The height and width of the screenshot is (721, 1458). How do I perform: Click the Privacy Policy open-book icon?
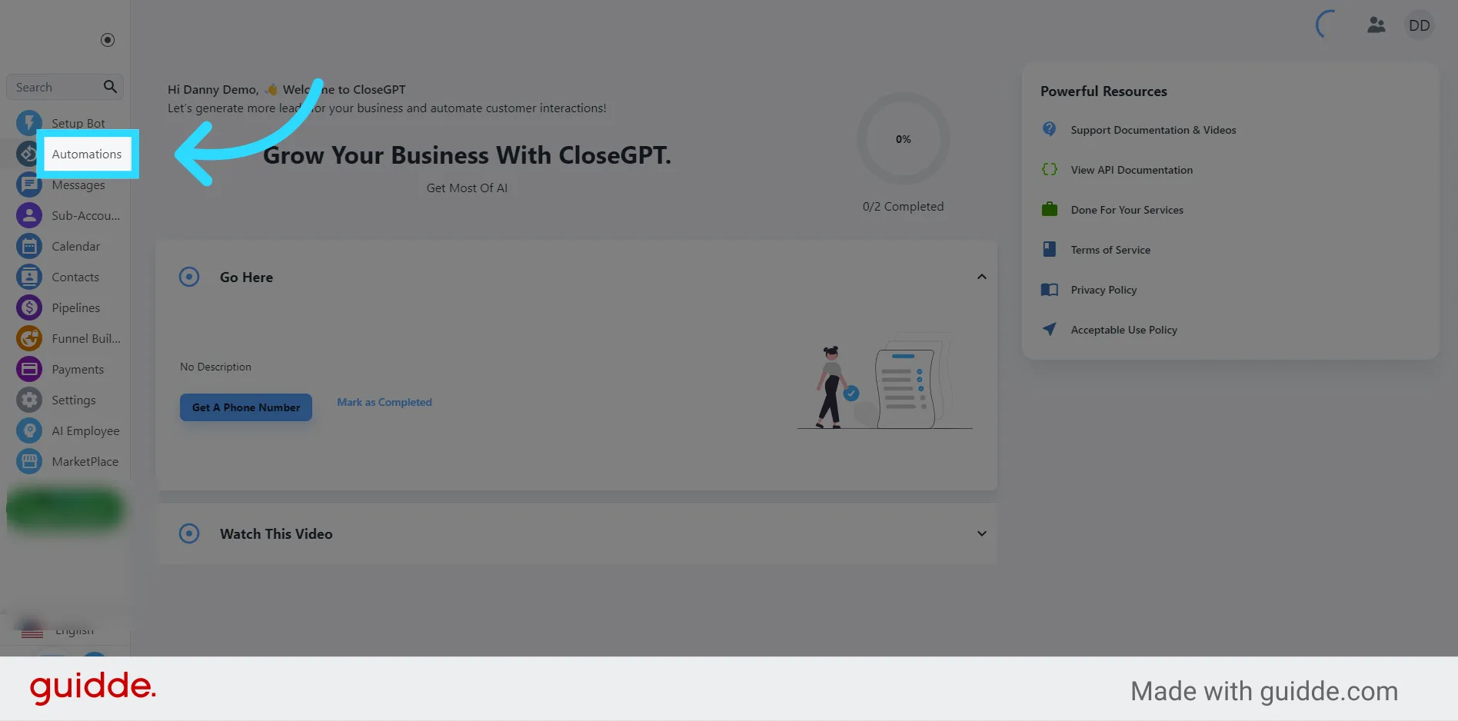pyautogui.click(x=1049, y=290)
